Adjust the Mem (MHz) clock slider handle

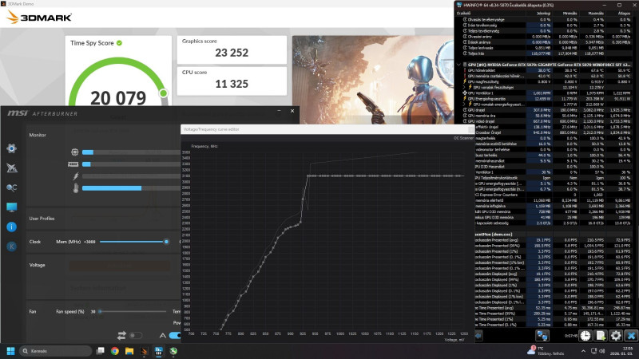point(166,242)
